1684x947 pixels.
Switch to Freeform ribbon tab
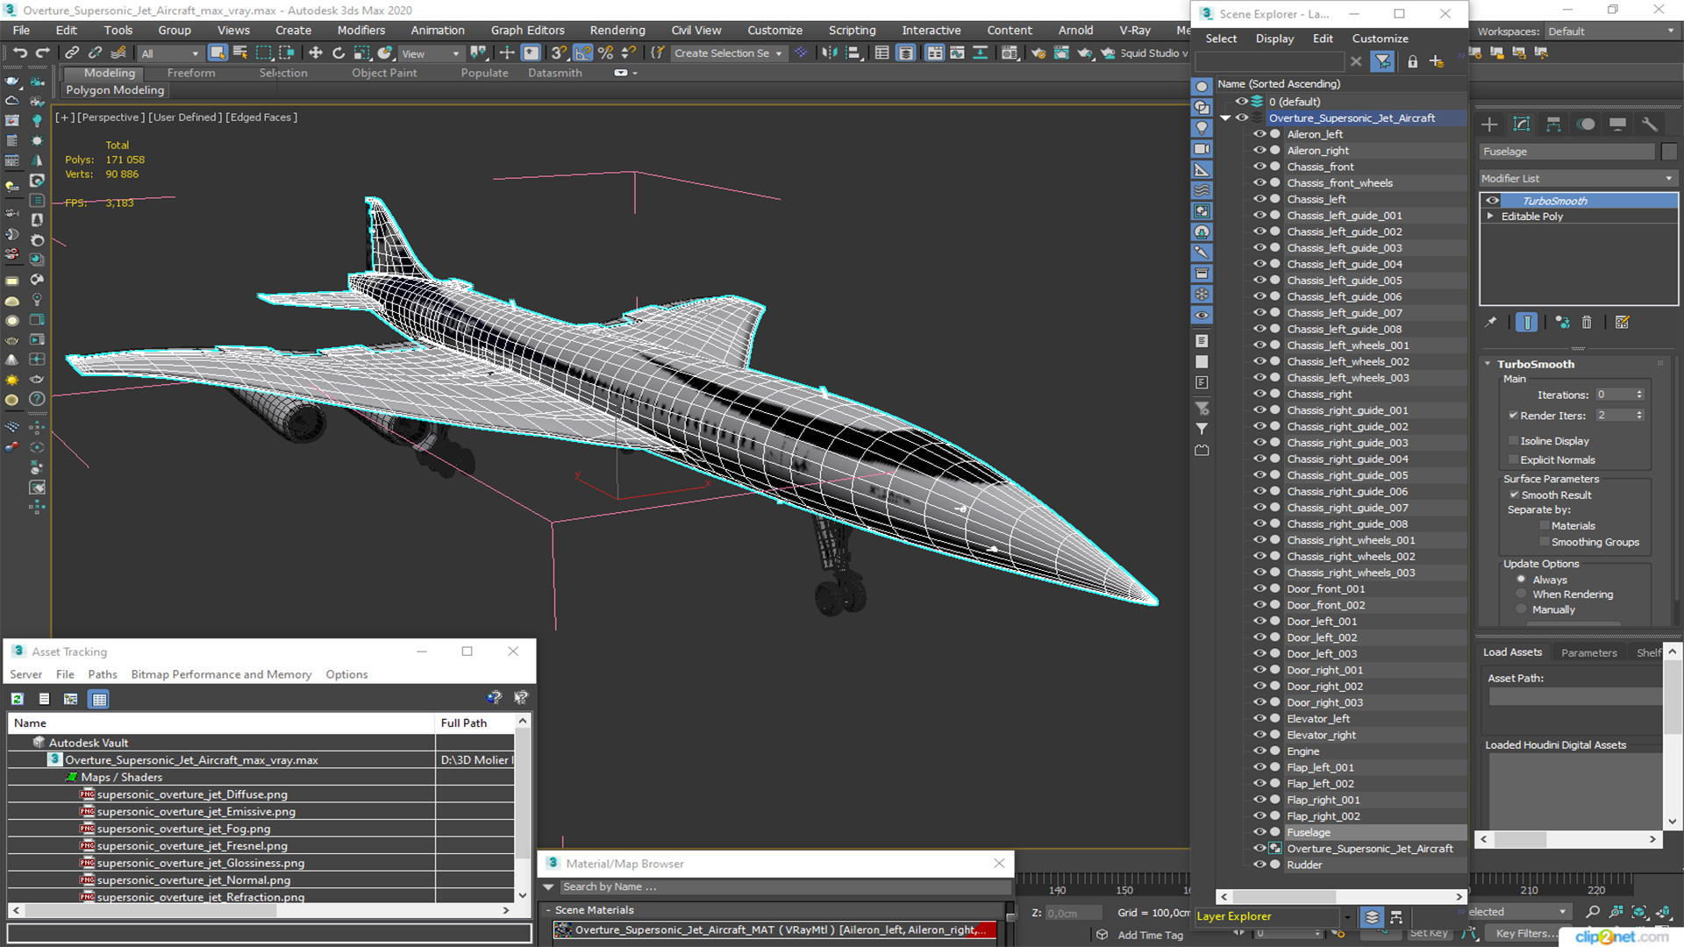[x=190, y=73]
